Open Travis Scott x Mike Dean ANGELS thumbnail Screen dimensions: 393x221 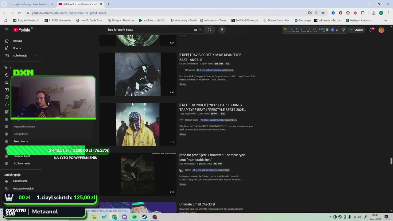click(x=138, y=74)
